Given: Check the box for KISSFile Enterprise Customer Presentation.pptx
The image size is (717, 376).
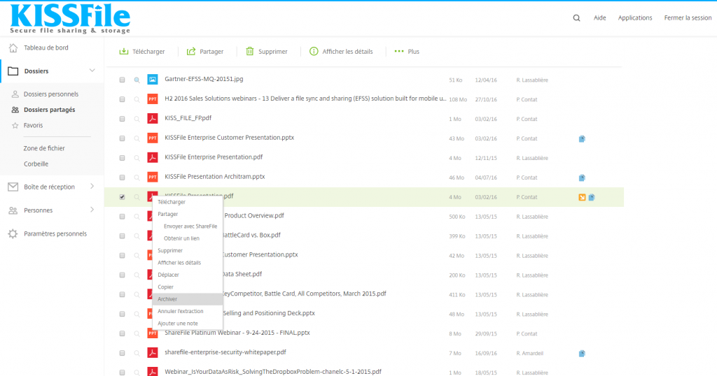Looking at the screenshot, I should [x=122, y=138].
